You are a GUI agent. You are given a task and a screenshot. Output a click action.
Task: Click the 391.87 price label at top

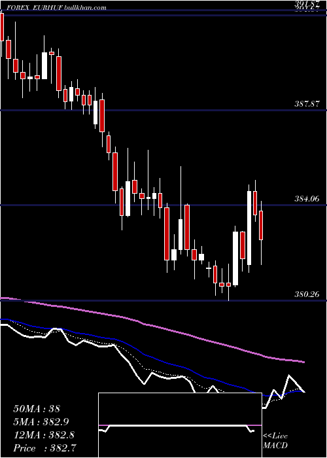point(307,3)
